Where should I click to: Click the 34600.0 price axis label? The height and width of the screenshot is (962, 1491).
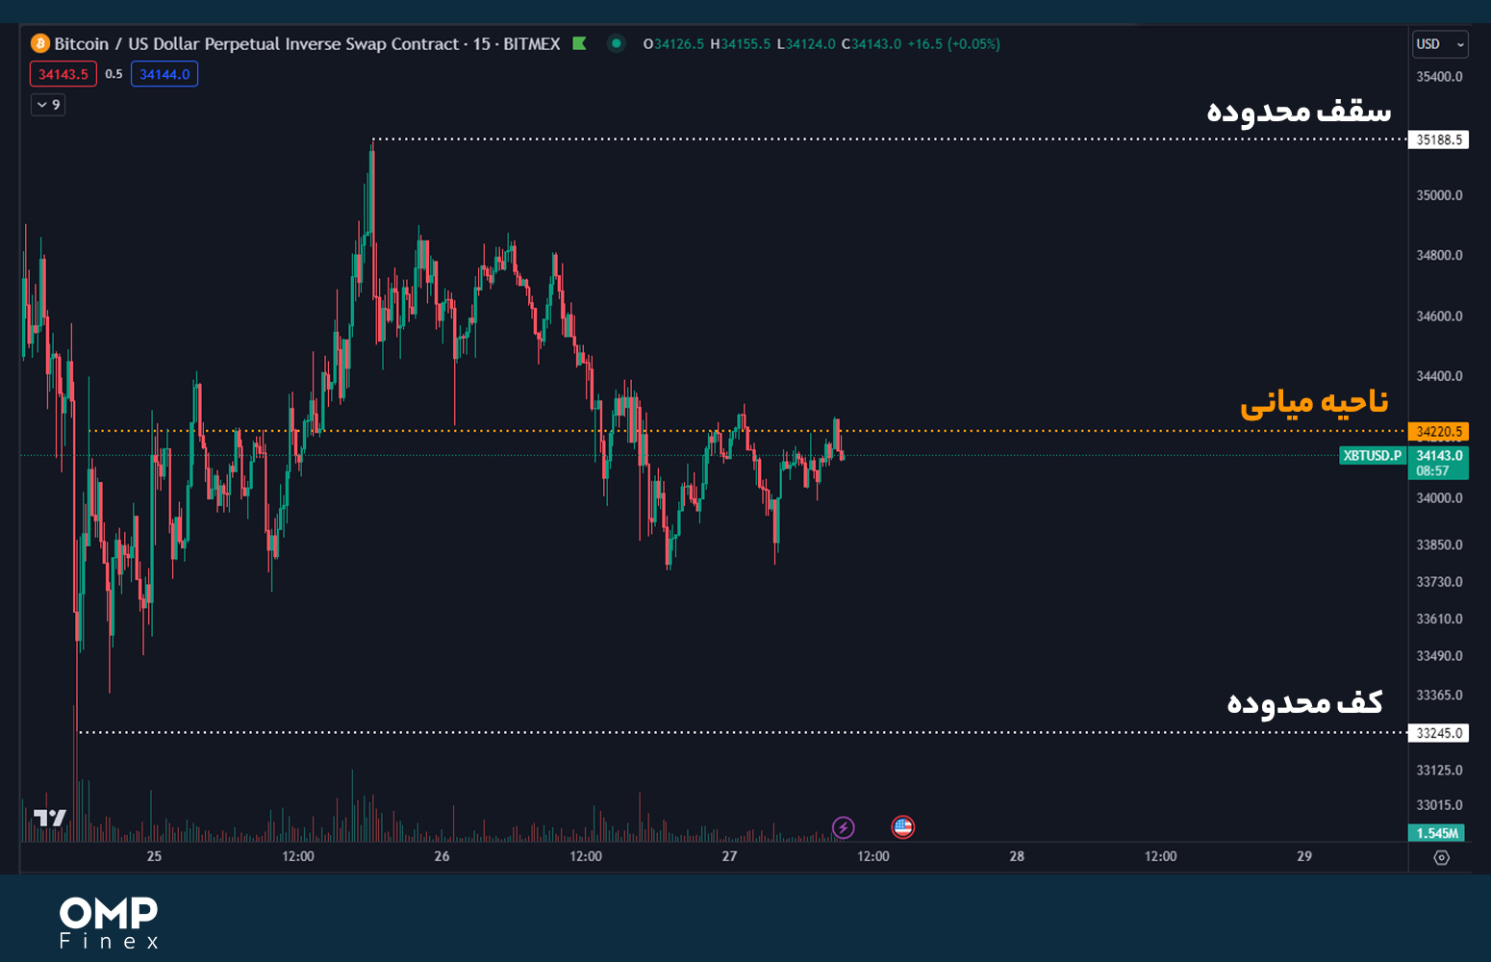pos(1439,316)
